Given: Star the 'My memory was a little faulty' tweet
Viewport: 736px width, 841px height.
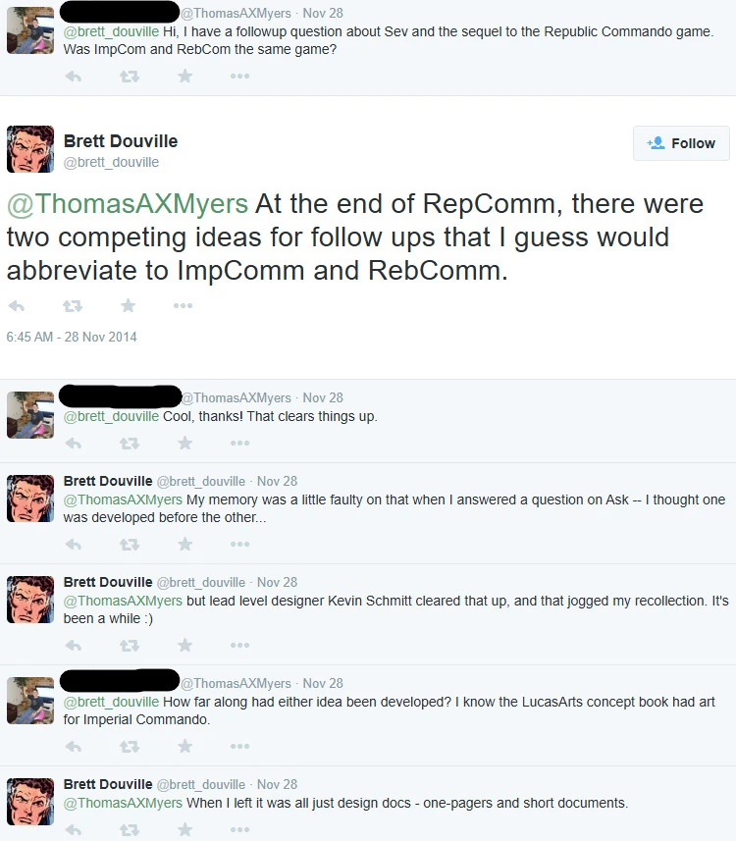Looking at the screenshot, I should pyautogui.click(x=184, y=544).
